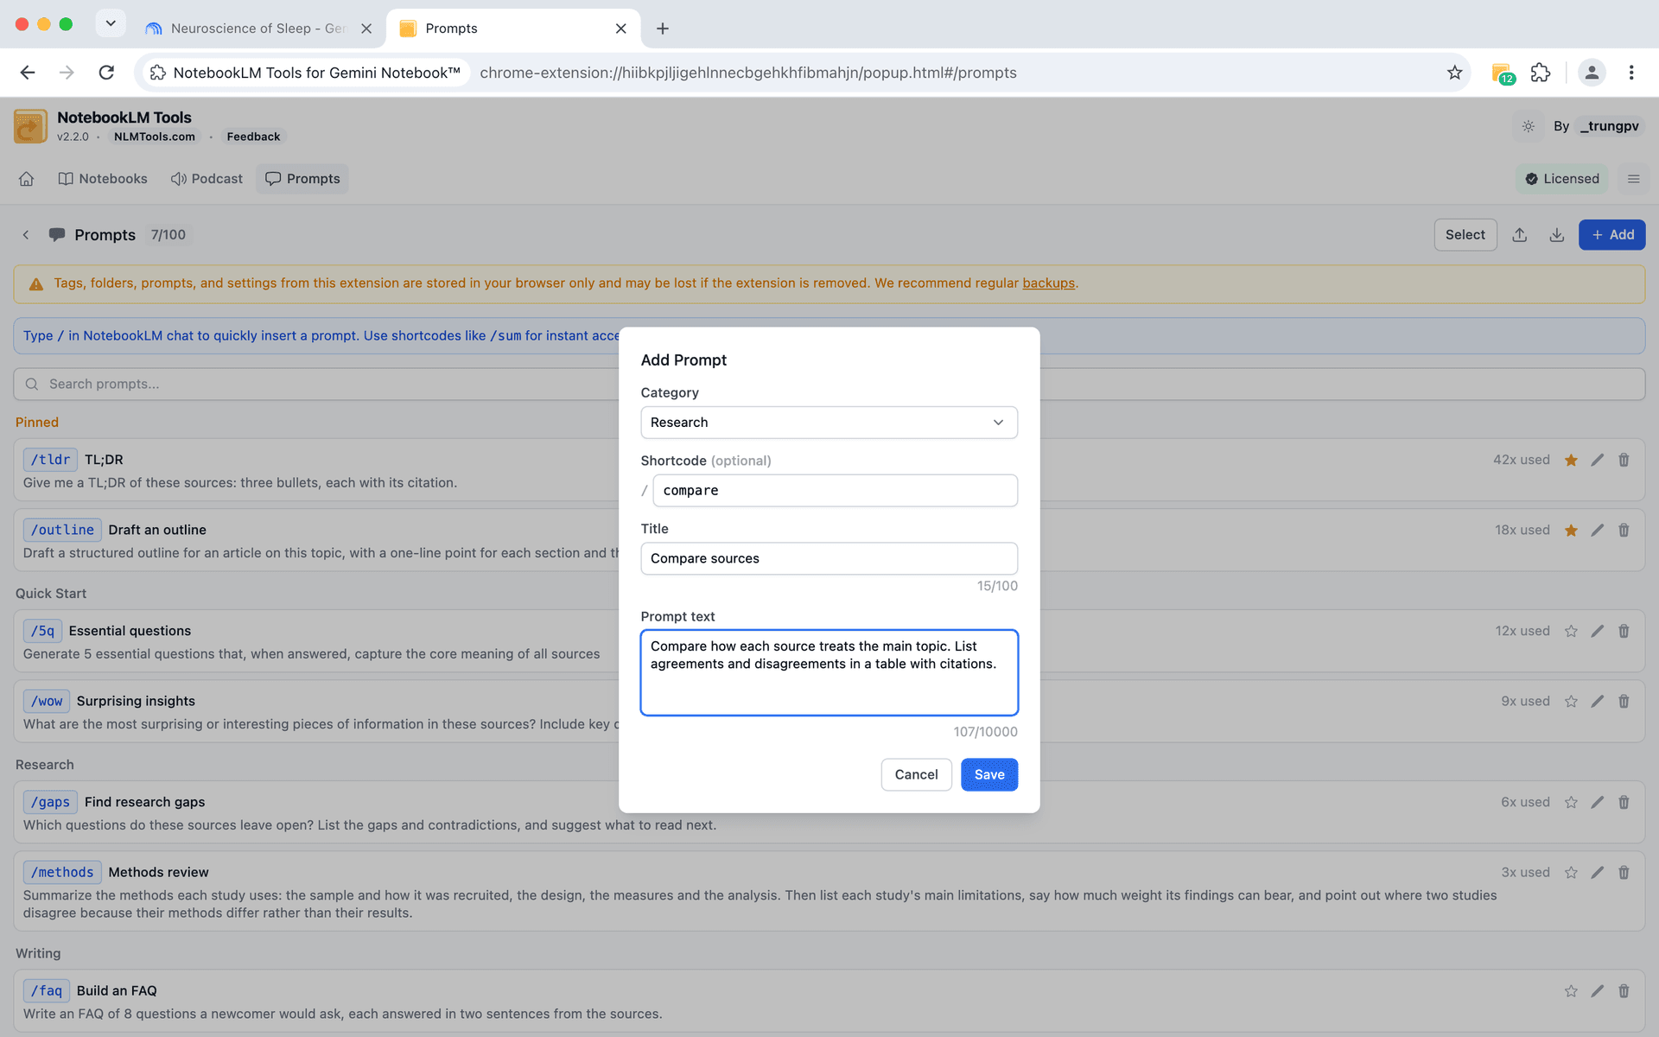Focus the Title field Compare sources
The width and height of the screenshot is (1659, 1037).
click(829, 558)
